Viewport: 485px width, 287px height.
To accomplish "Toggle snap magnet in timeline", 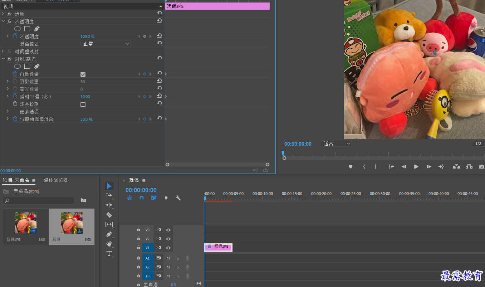I will [x=142, y=198].
